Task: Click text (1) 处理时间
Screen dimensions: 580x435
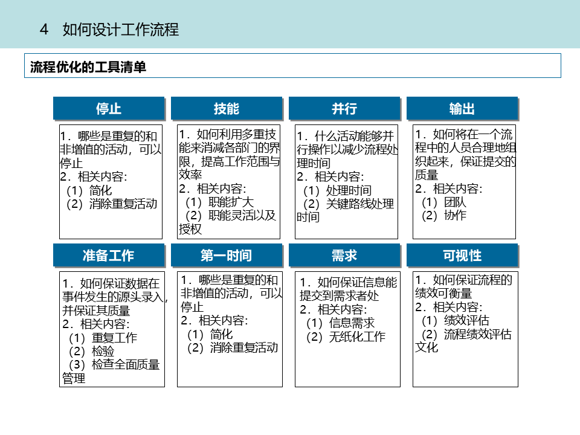Action: tap(337, 190)
